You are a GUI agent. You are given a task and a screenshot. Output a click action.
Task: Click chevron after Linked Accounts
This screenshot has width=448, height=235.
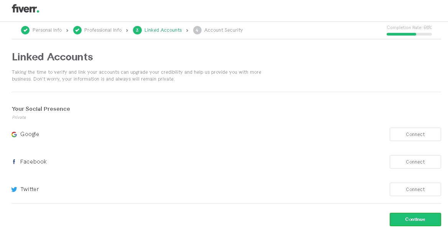[x=187, y=31]
